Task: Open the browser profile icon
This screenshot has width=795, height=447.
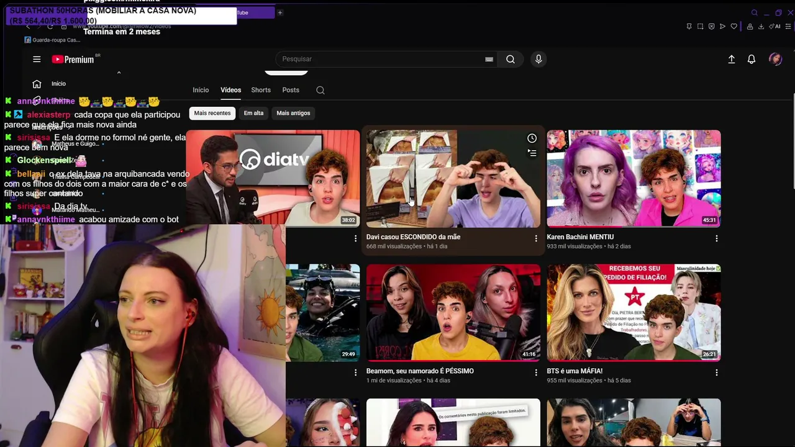Action: 750,27
